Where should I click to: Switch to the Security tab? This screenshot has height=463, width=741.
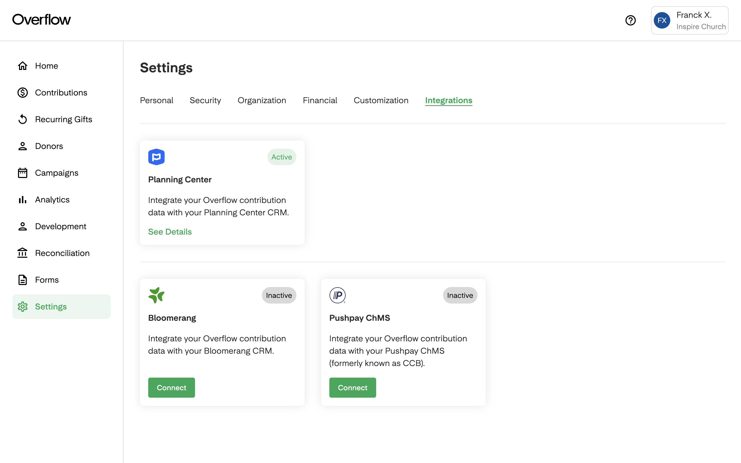tap(205, 100)
